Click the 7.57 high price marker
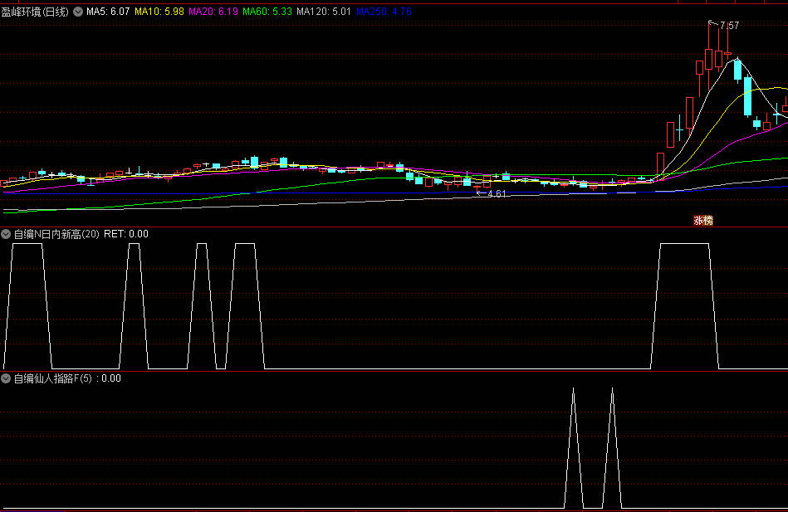This screenshot has height=512, width=788. pyautogui.click(x=728, y=26)
